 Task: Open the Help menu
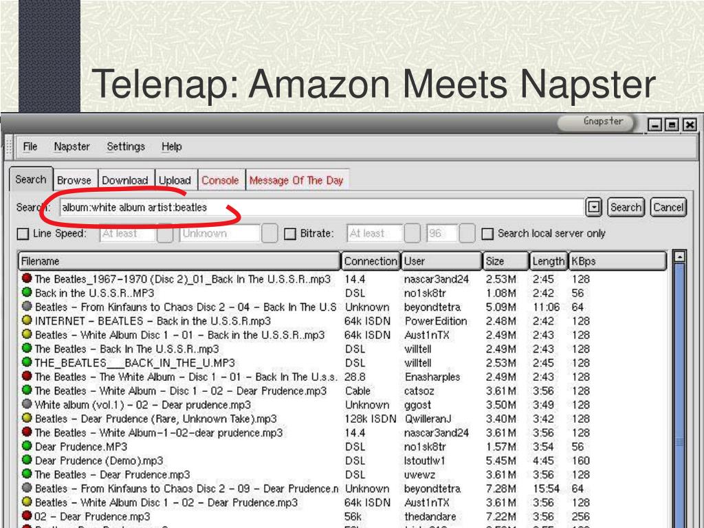(x=171, y=147)
